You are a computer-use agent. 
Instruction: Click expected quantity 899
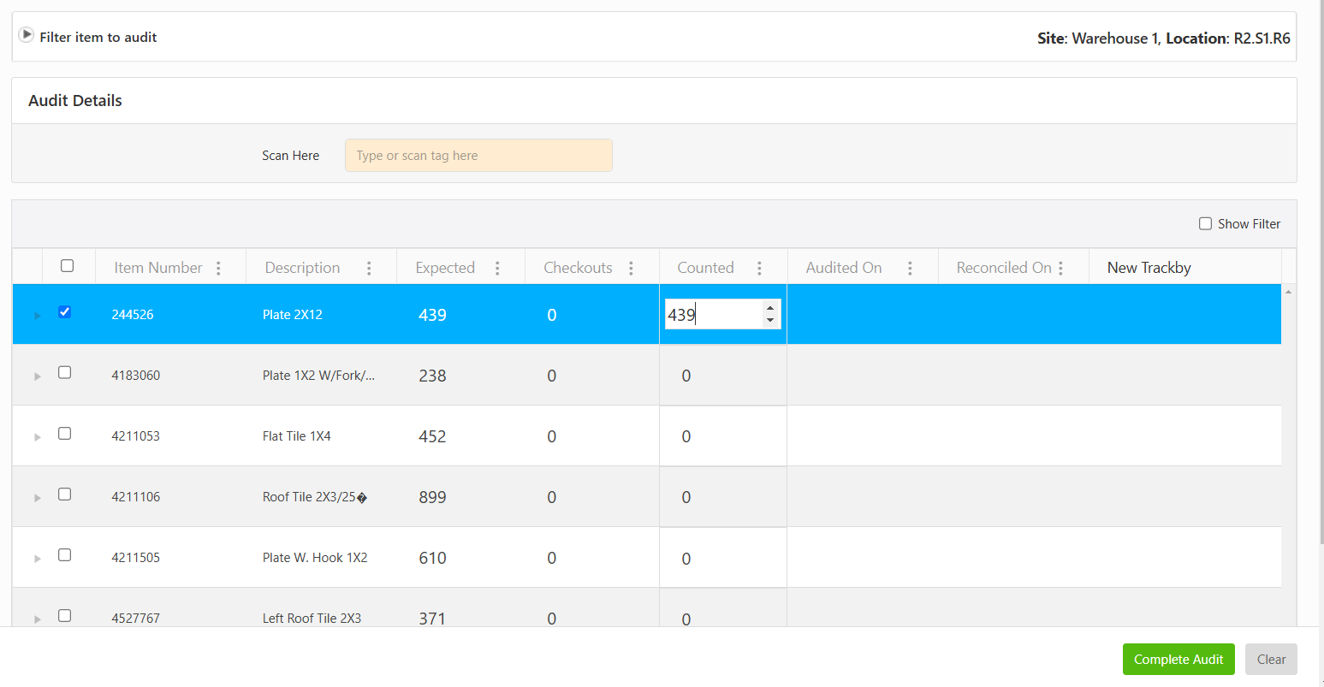coord(432,497)
